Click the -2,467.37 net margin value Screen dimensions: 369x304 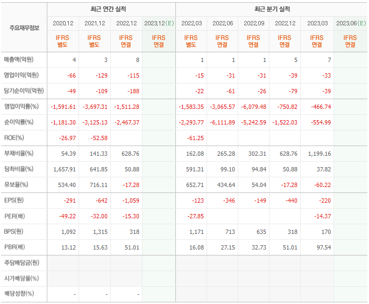(x=127, y=123)
